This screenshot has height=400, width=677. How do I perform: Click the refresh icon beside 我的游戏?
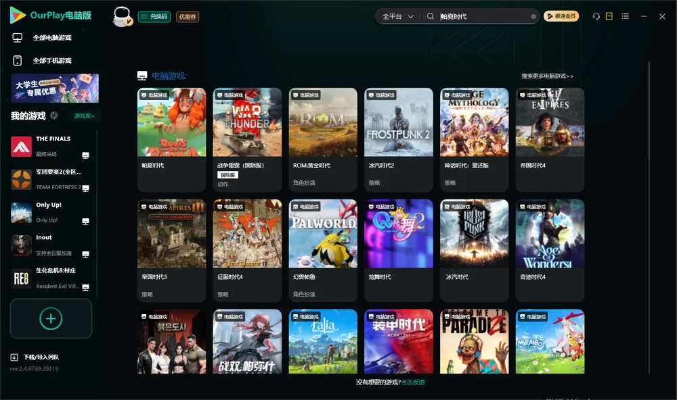tap(54, 116)
